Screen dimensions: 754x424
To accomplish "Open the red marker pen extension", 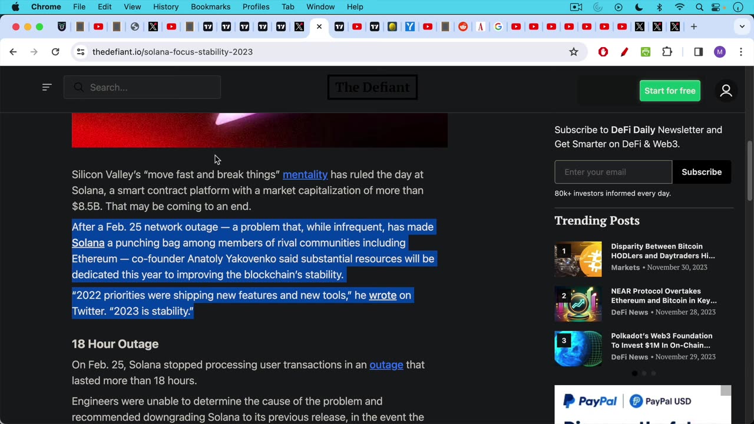I will pyautogui.click(x=624, y=52).
